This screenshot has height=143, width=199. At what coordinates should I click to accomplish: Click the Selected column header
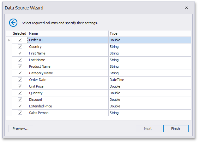(x=20, y=33)
